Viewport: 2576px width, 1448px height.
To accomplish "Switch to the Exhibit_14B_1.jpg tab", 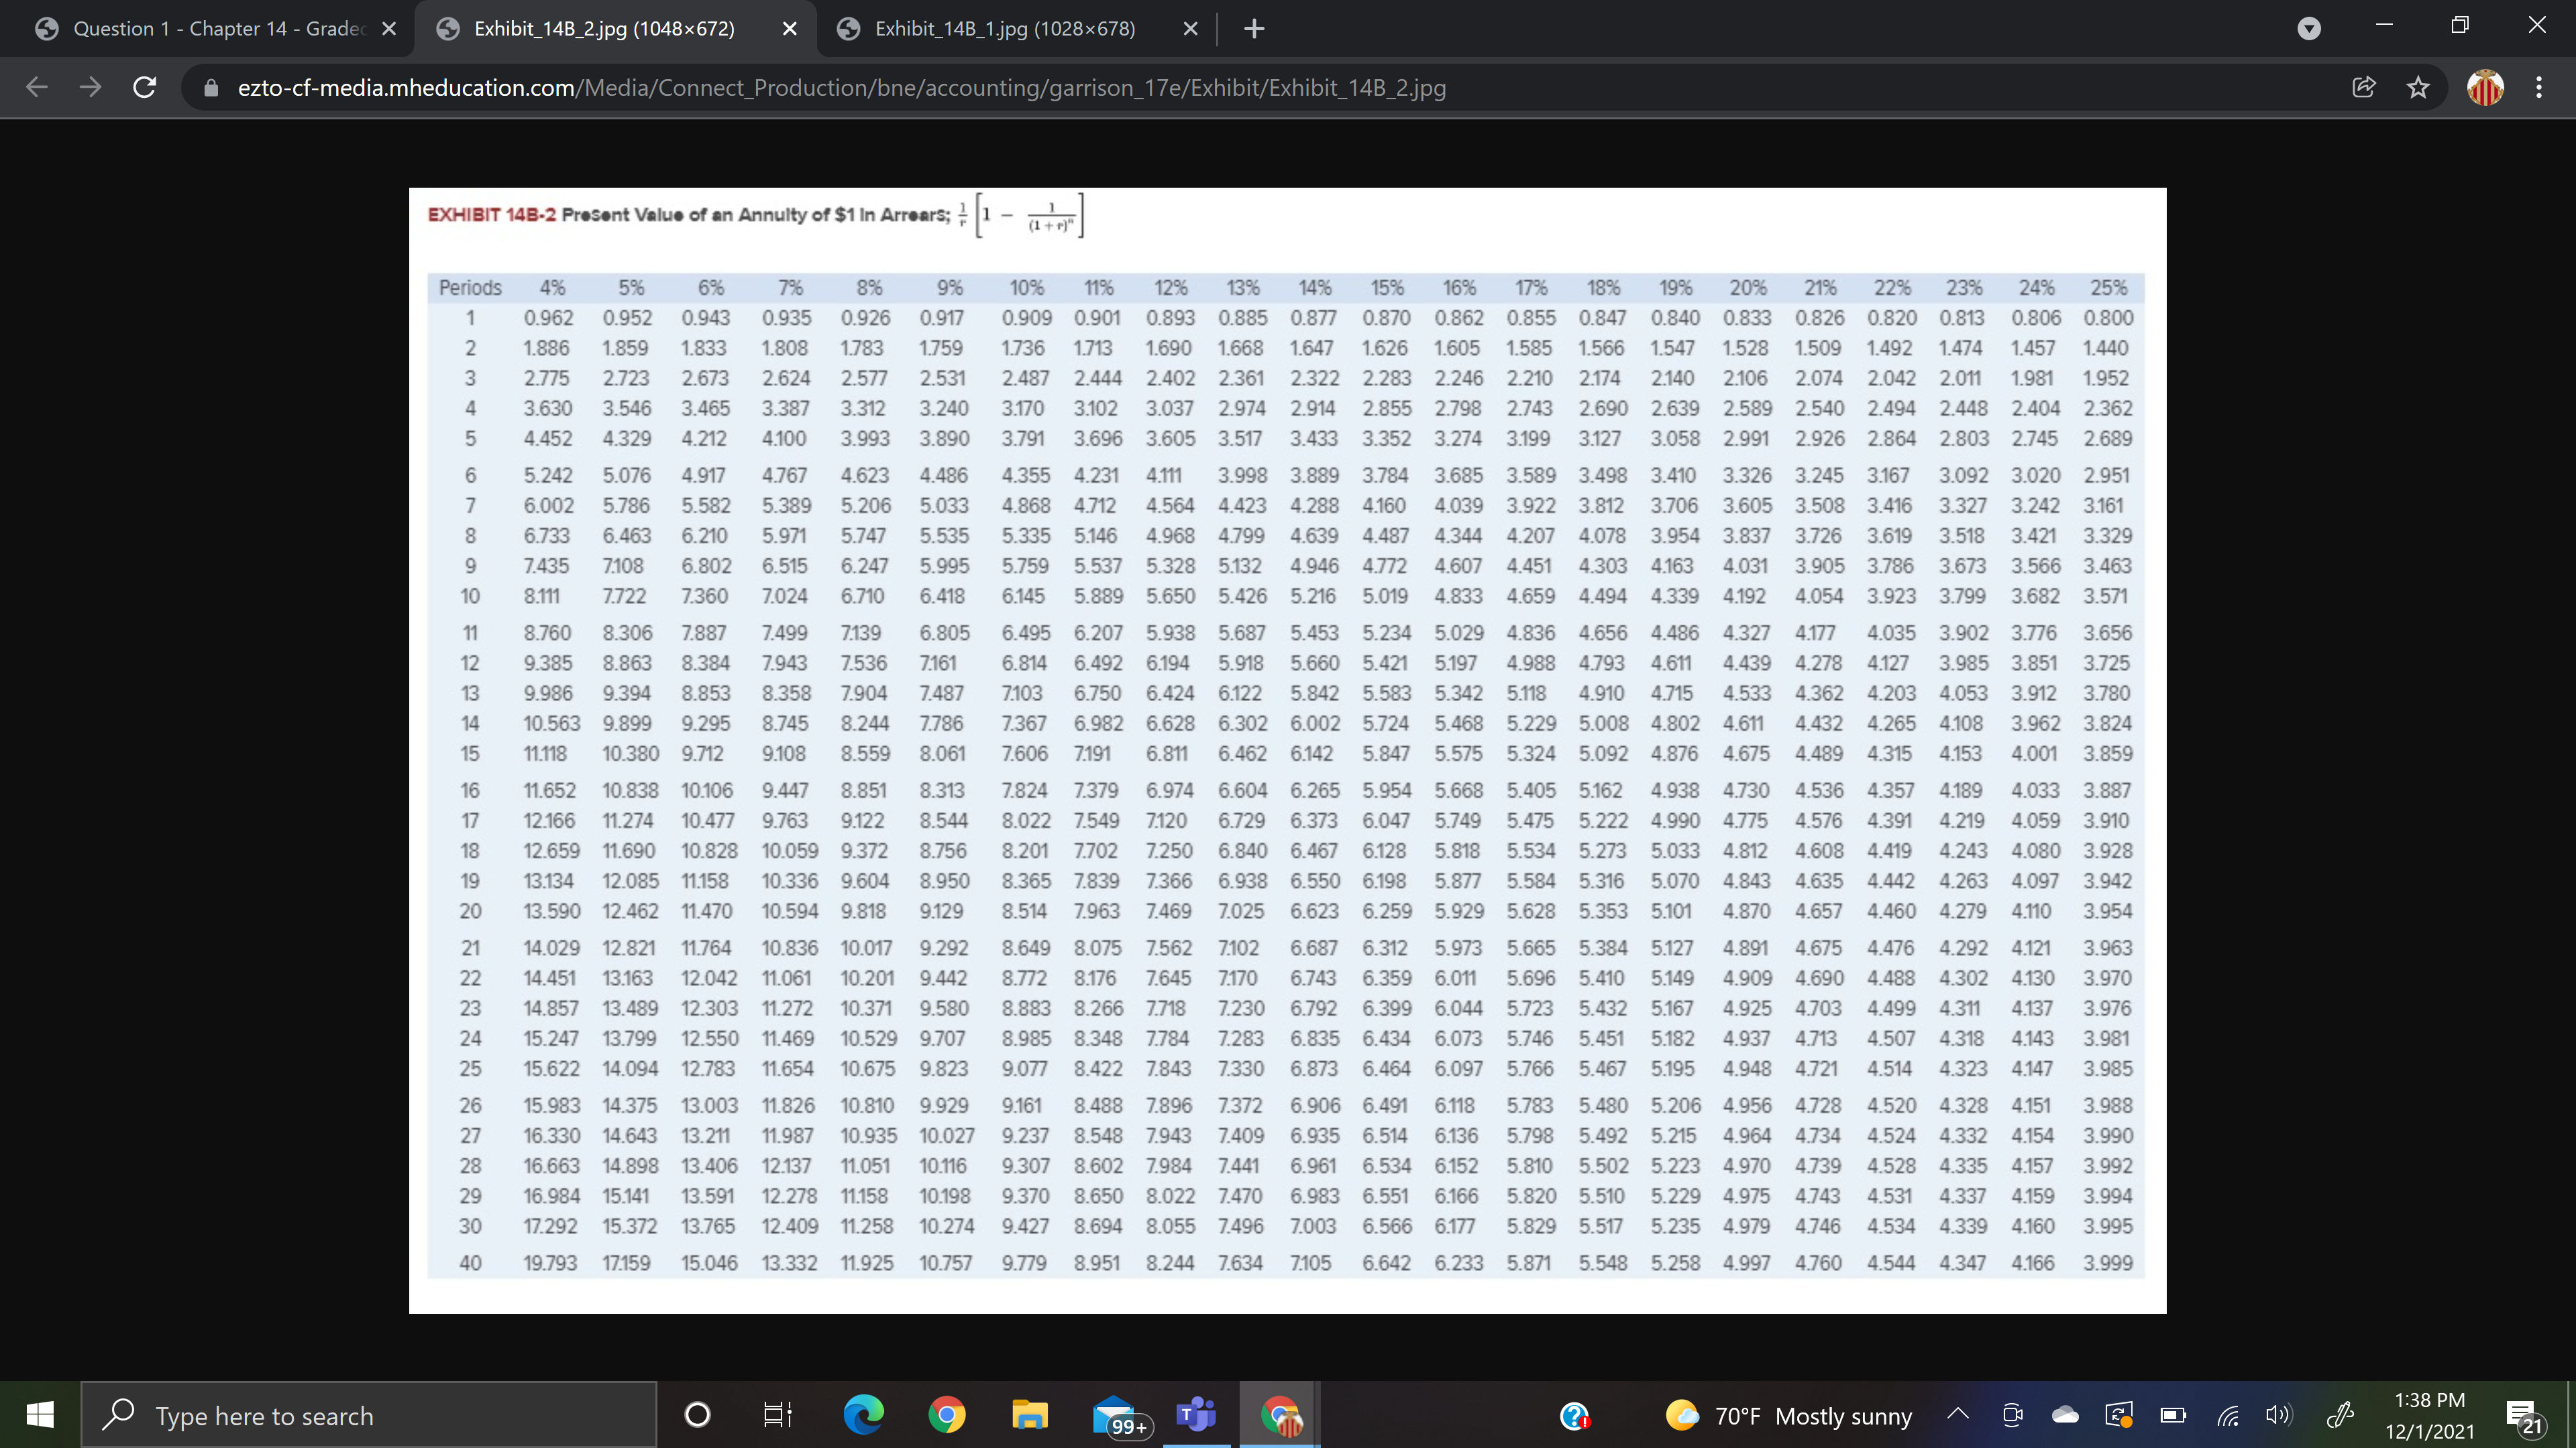I will [x=1000, y=28].
